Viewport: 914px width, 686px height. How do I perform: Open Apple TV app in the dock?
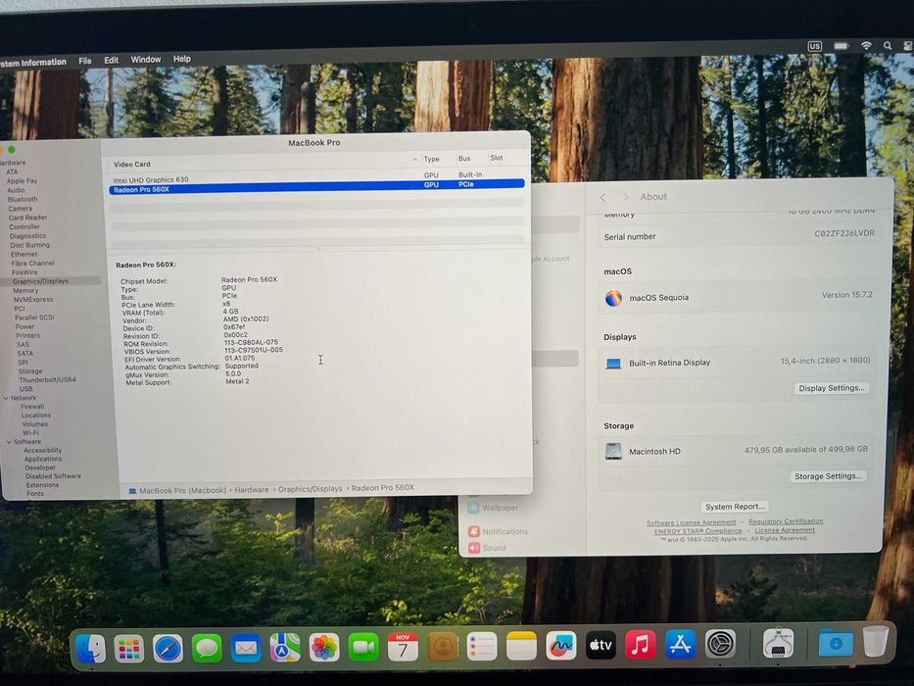tap(601, 645)
